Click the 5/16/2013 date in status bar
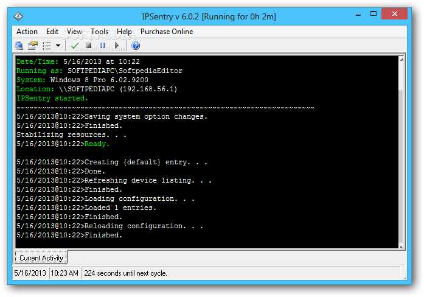This screenshot has height=297, width=424. (x=30, y=273)
